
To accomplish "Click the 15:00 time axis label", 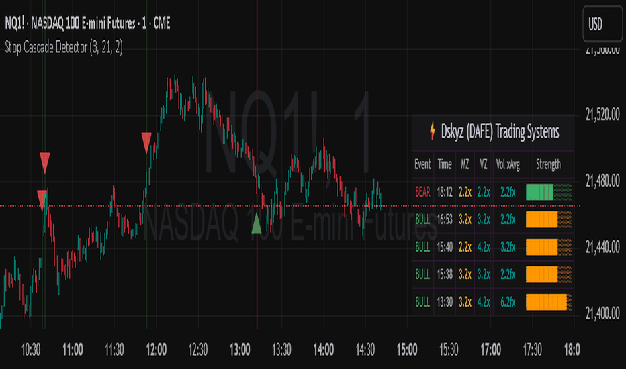I will (407, 350).
